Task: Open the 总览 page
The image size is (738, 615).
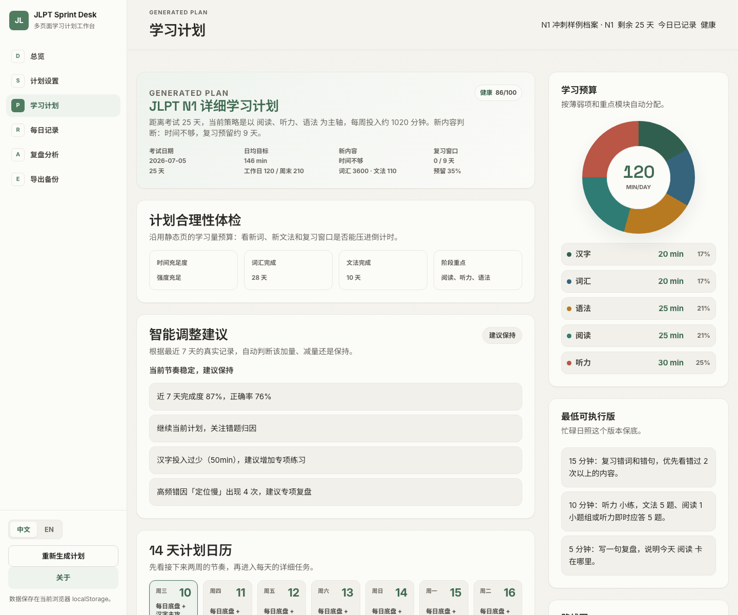Action: [x=63, y=56]
